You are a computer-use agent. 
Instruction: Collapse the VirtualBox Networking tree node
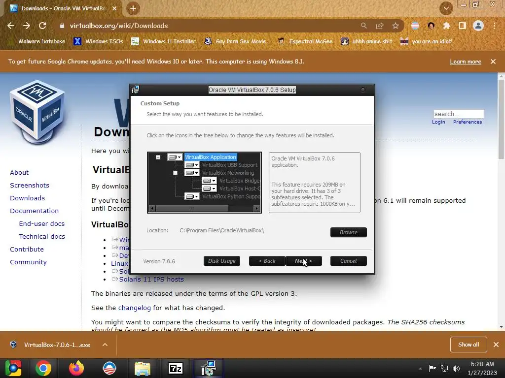[175, 173]
